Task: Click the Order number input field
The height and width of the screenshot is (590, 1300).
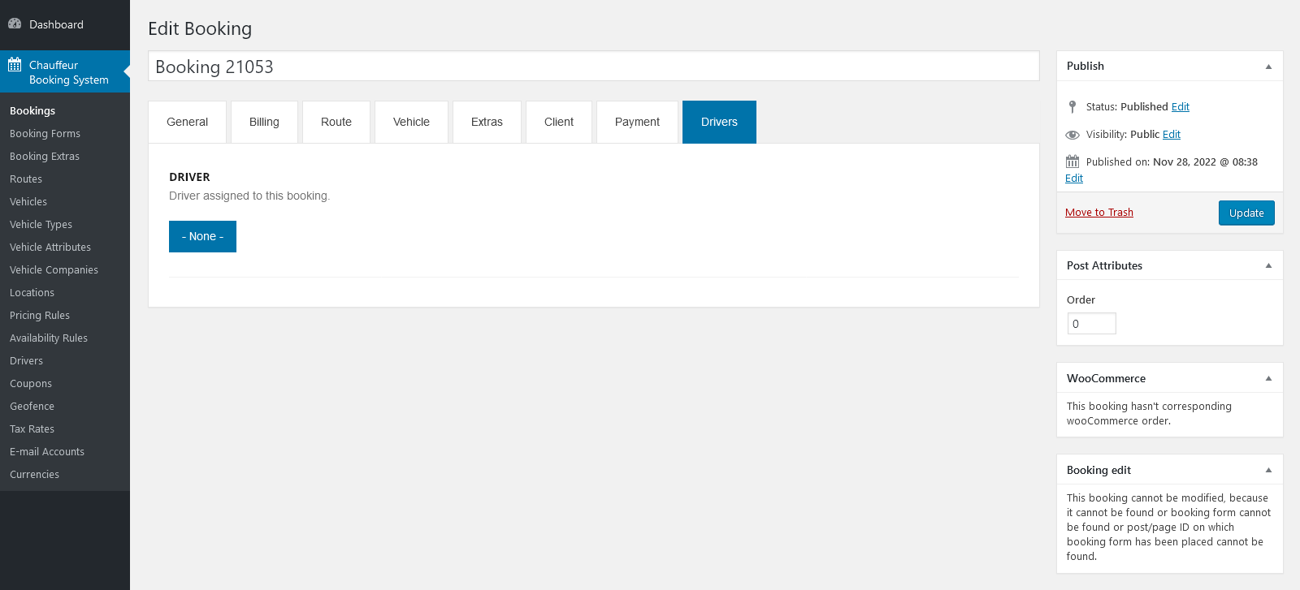Action: 1091,324
